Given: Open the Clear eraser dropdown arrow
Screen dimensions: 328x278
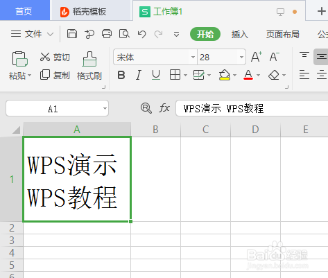Looking at the screenshot, I should tap(284, 75).
